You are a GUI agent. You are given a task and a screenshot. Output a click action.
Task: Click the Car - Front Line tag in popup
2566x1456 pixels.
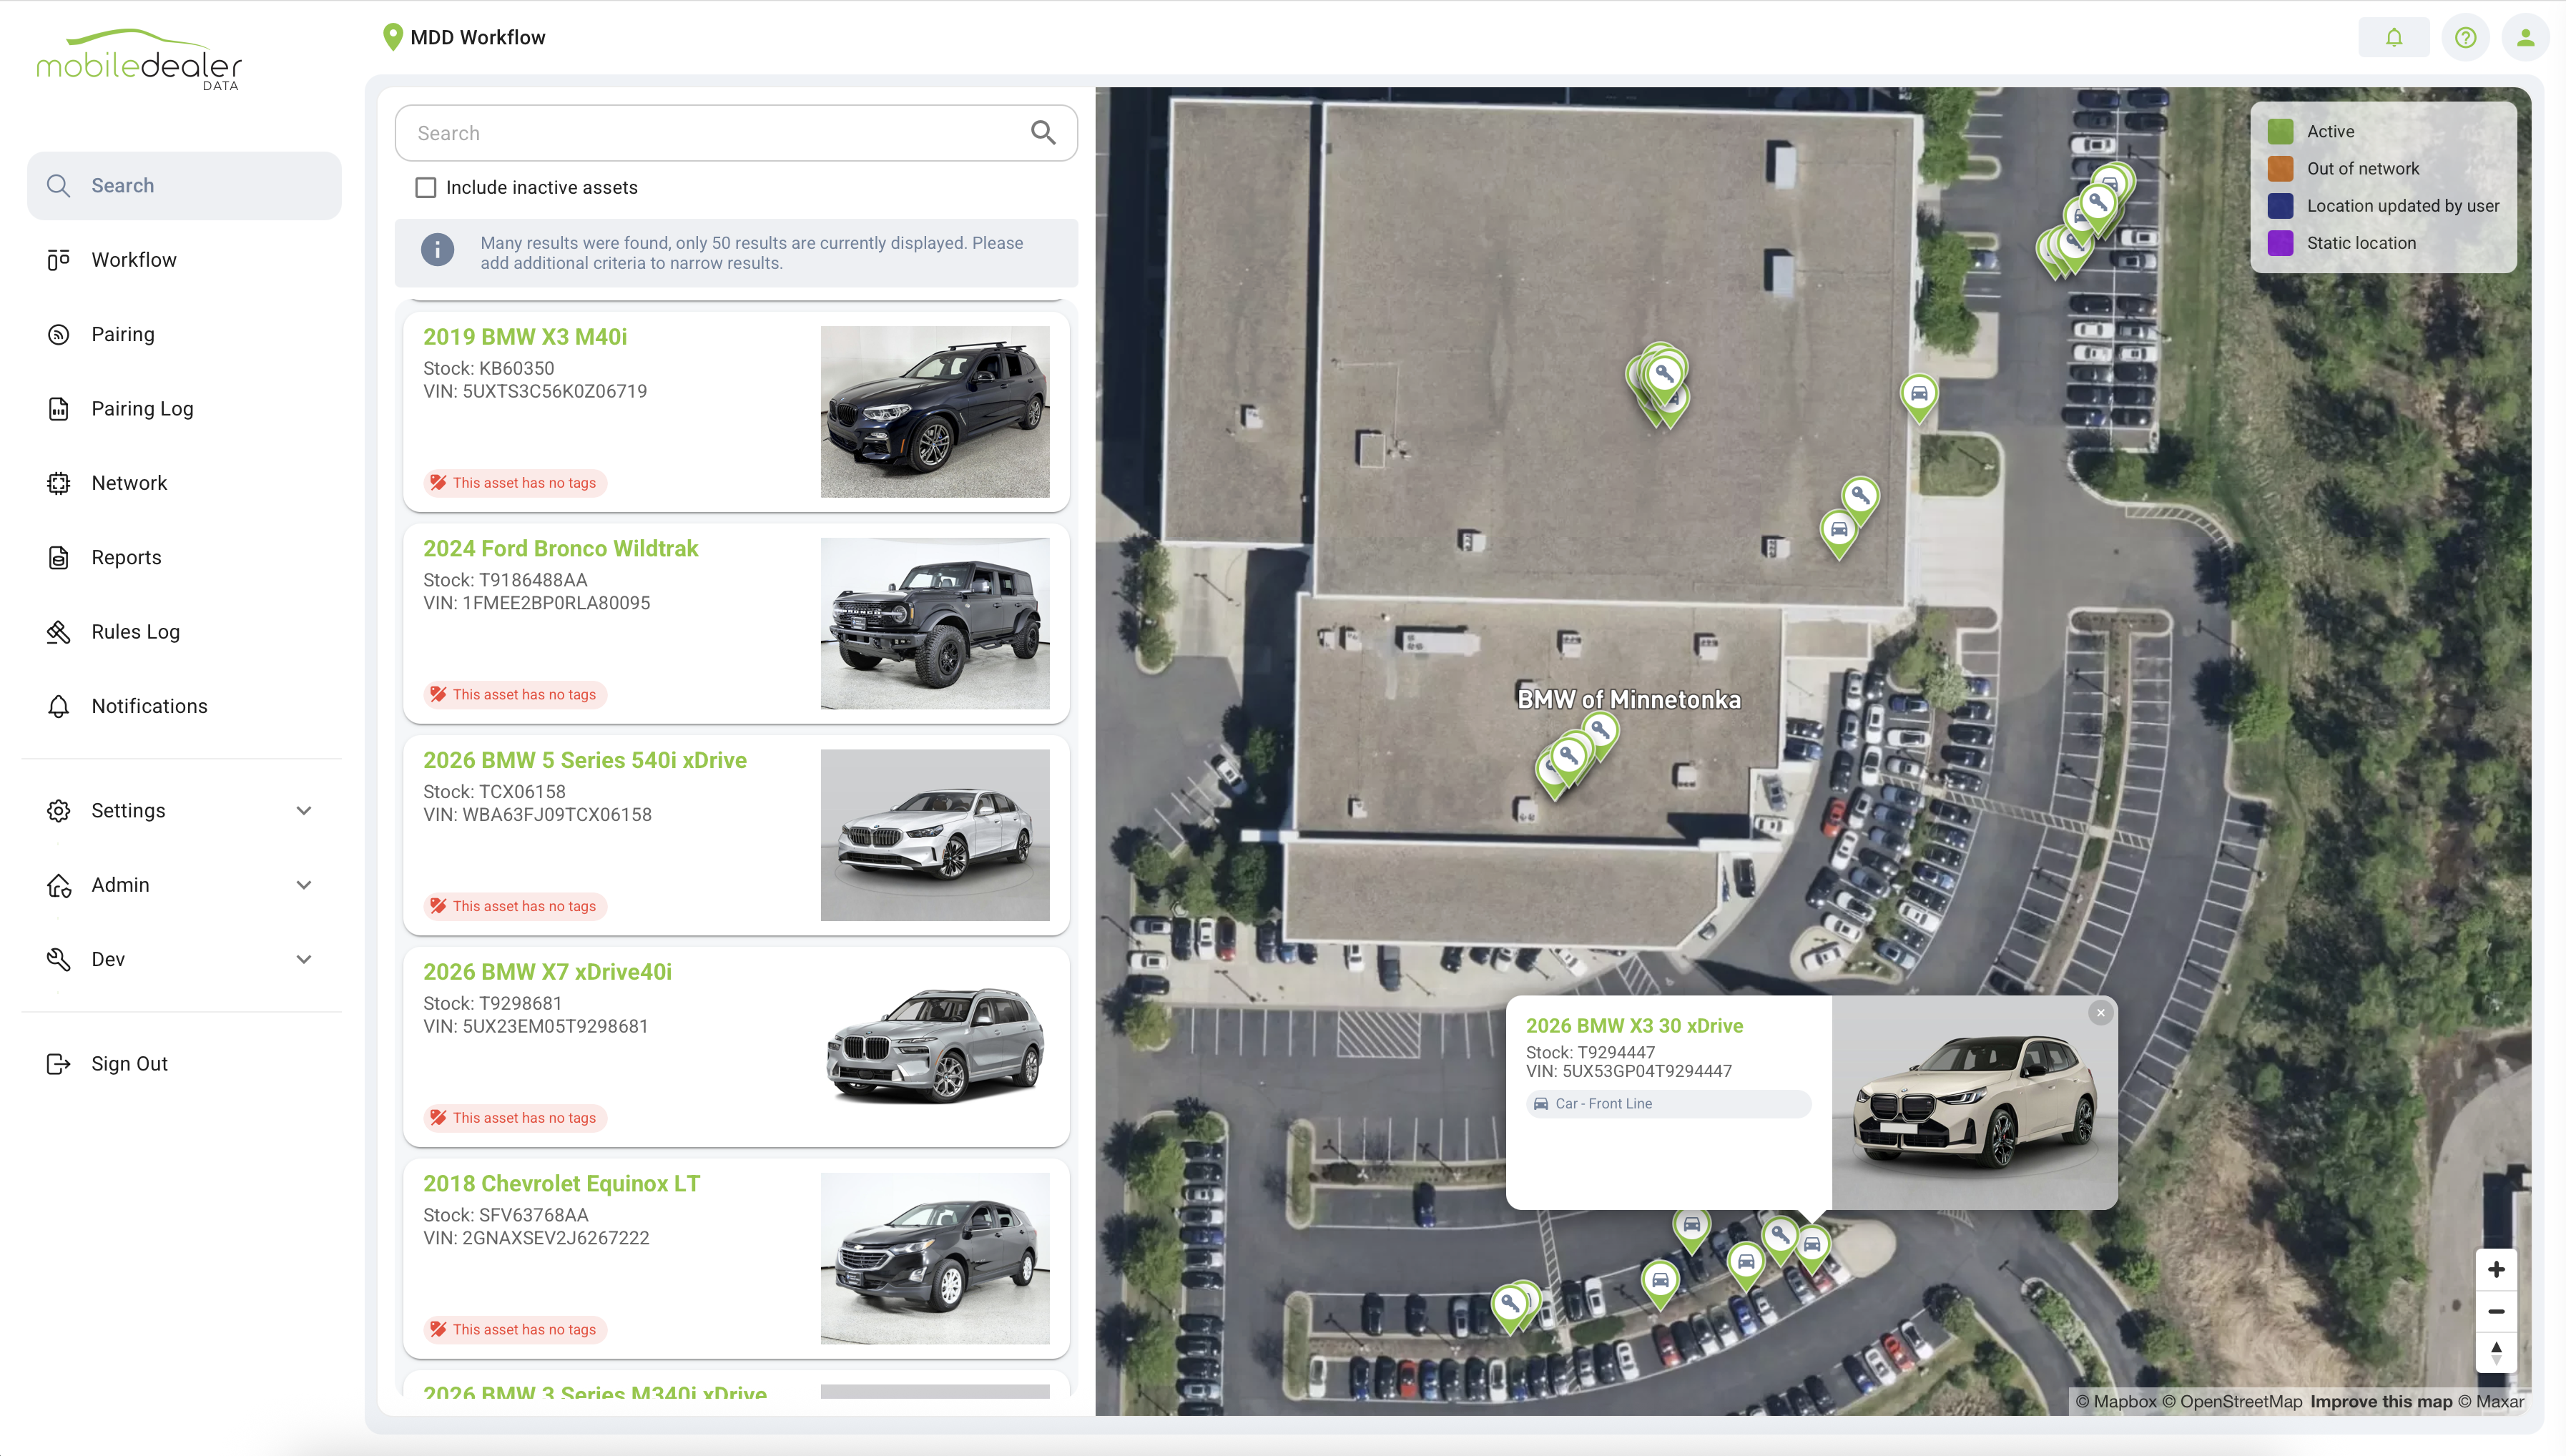coord(1668,1103)
